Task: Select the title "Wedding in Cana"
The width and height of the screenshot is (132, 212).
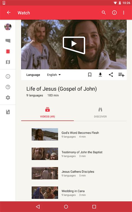Action: coord(73,191)
